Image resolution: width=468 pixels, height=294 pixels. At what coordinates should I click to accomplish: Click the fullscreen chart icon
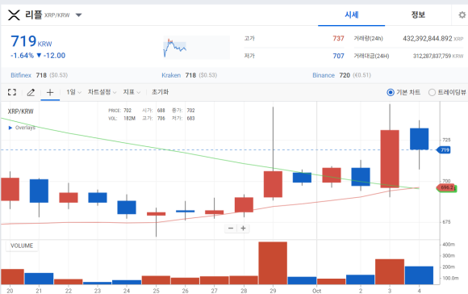pos(12,92)
